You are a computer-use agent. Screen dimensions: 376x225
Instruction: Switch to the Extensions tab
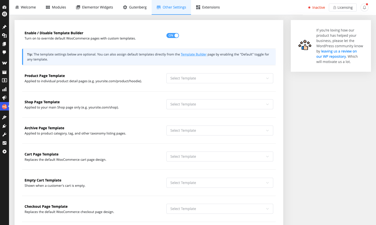(x=208, y=7)
